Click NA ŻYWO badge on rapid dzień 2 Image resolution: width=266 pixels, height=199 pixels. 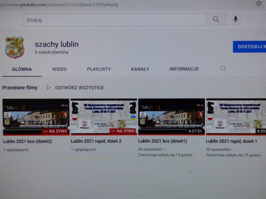[x=123, y=131]
